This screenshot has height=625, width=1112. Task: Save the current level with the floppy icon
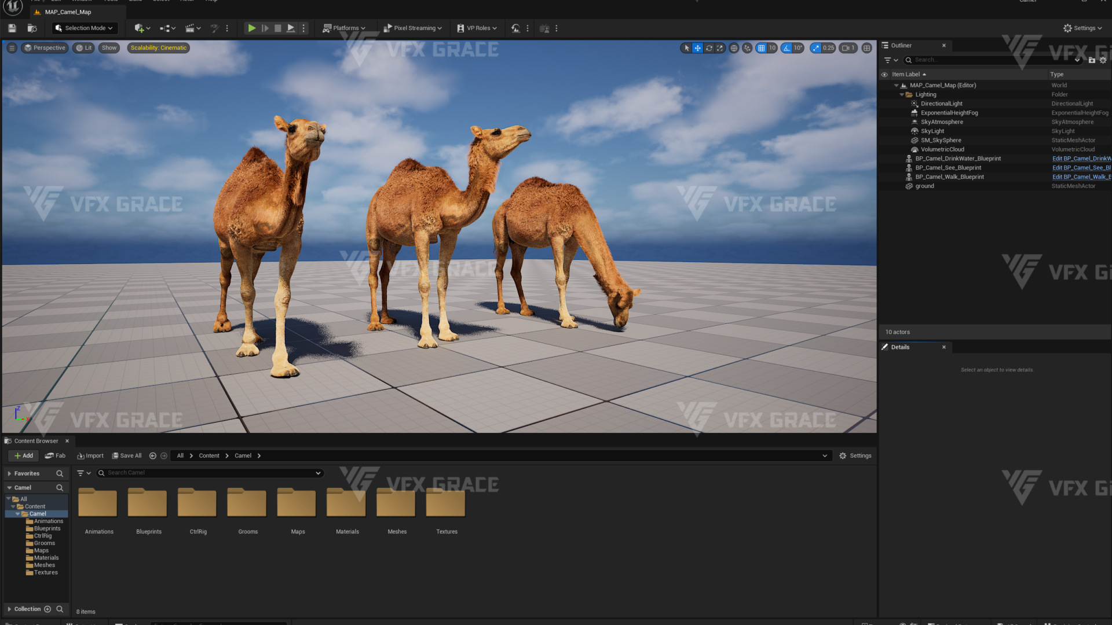[x=12, y=28]
